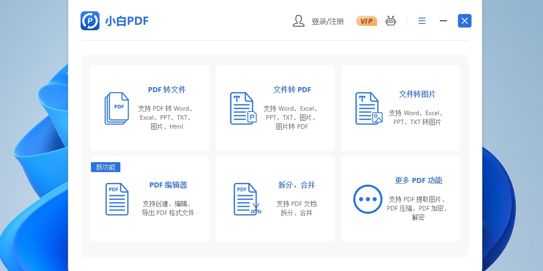543x271 pixels.
Task: Click the 小白PDF app logo icon
Action: point(90,21)
